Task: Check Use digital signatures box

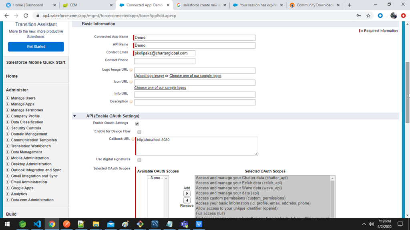Action: click(139, 160)
